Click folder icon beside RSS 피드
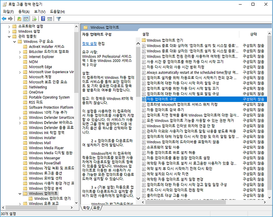 tap(25, 102)
